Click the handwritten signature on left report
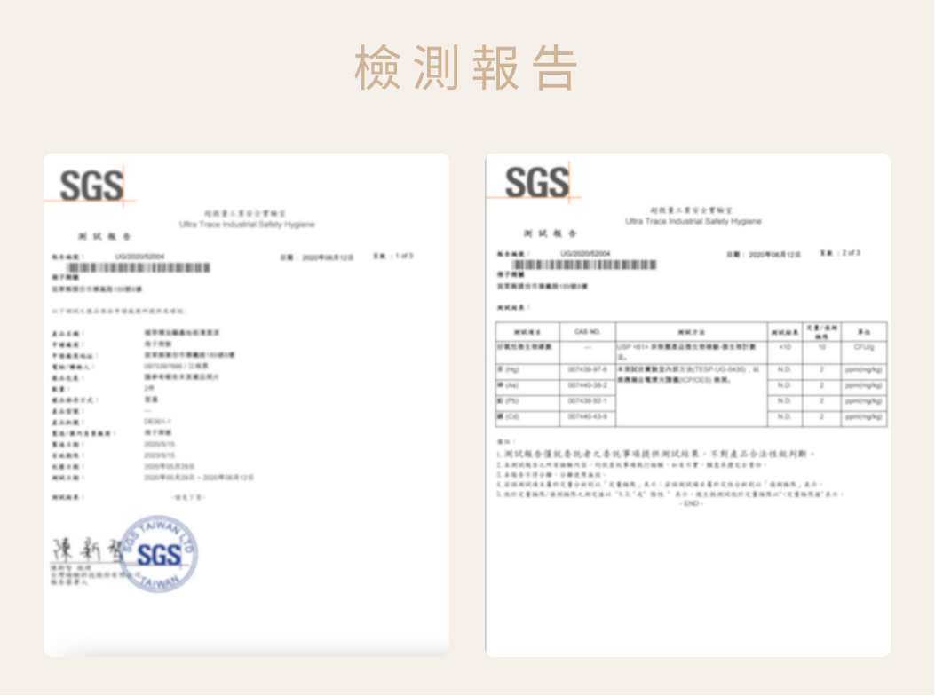Viewport: 935px width, 696px height. (86, 550)
